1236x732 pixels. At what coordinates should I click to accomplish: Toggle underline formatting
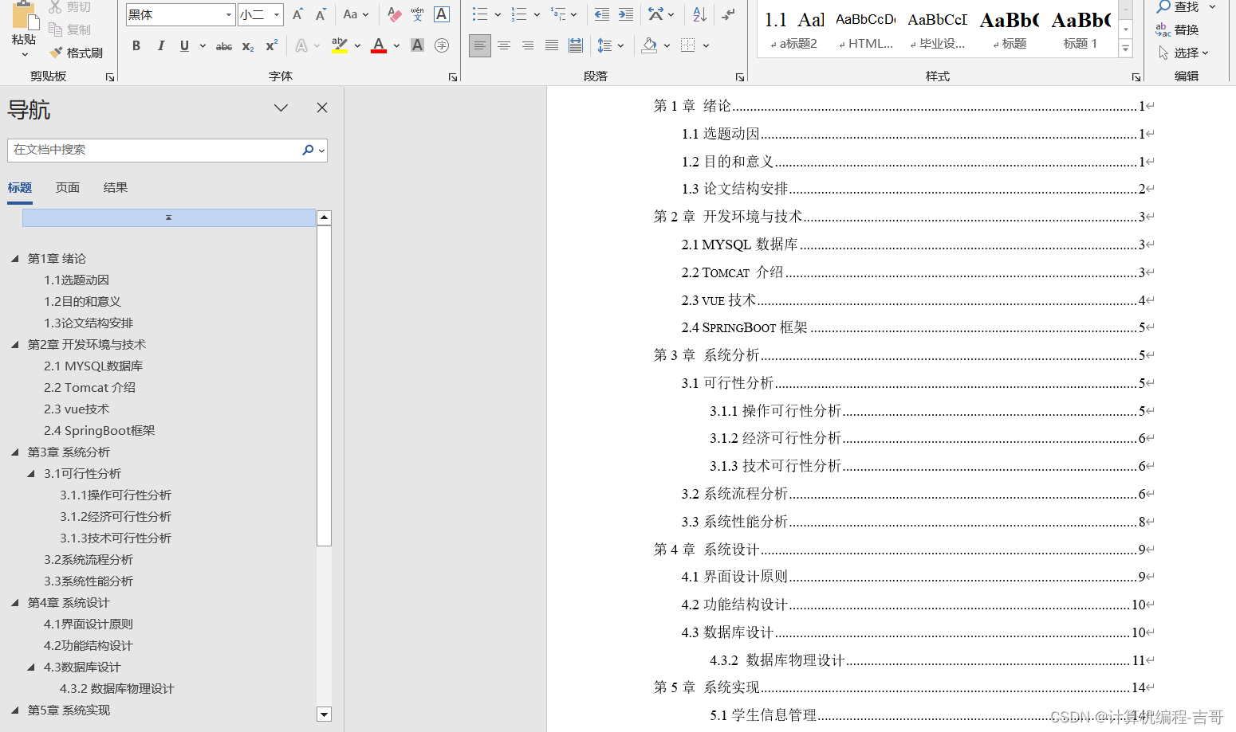pyautogui.click(x=184, y=45)
